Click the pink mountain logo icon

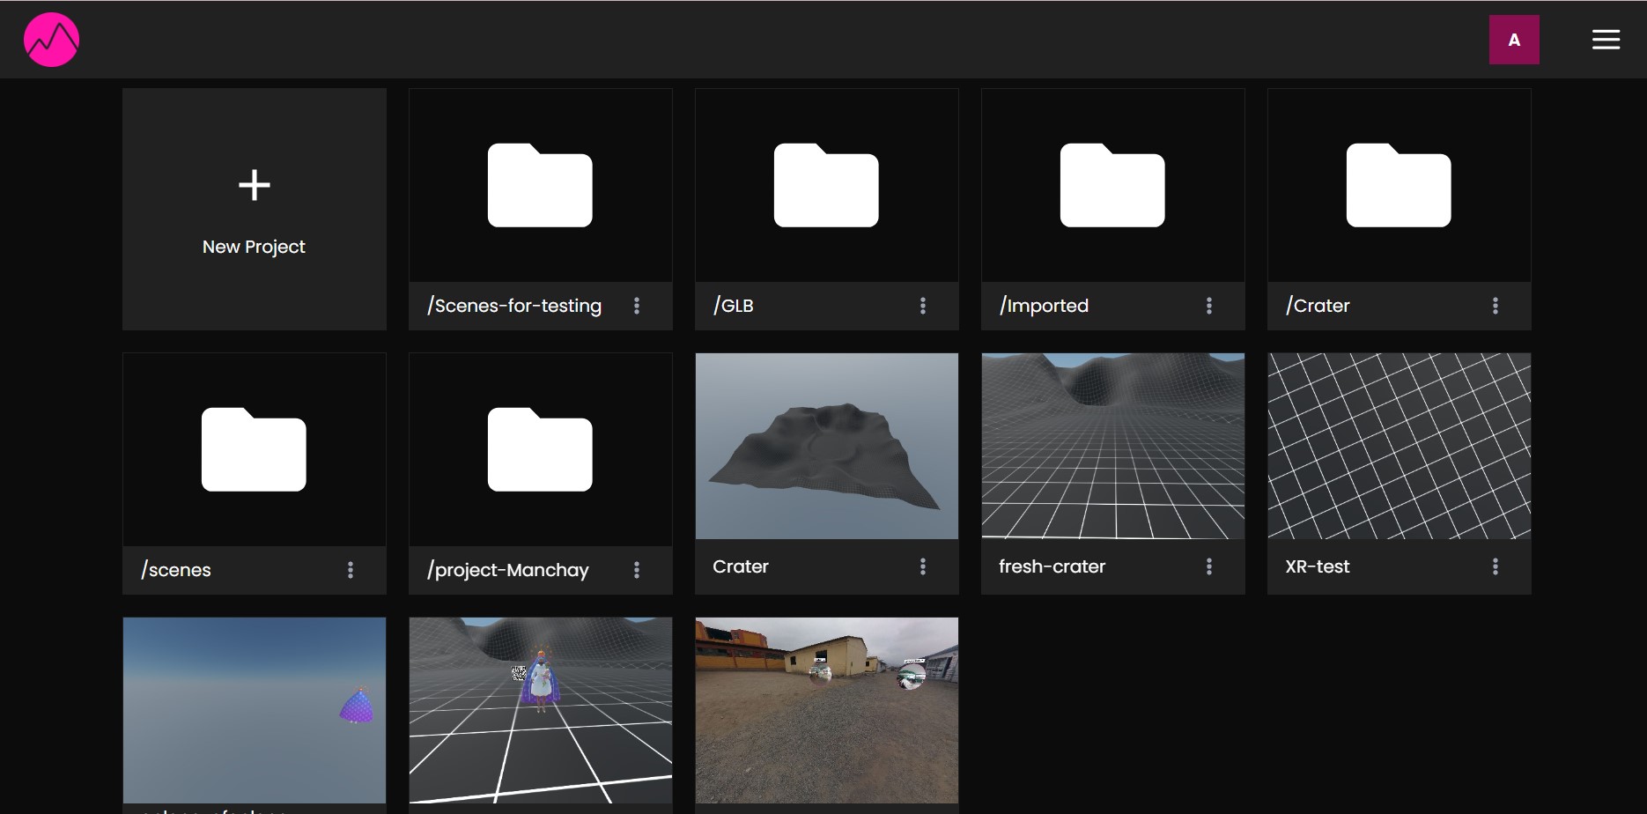pos(51,40)
